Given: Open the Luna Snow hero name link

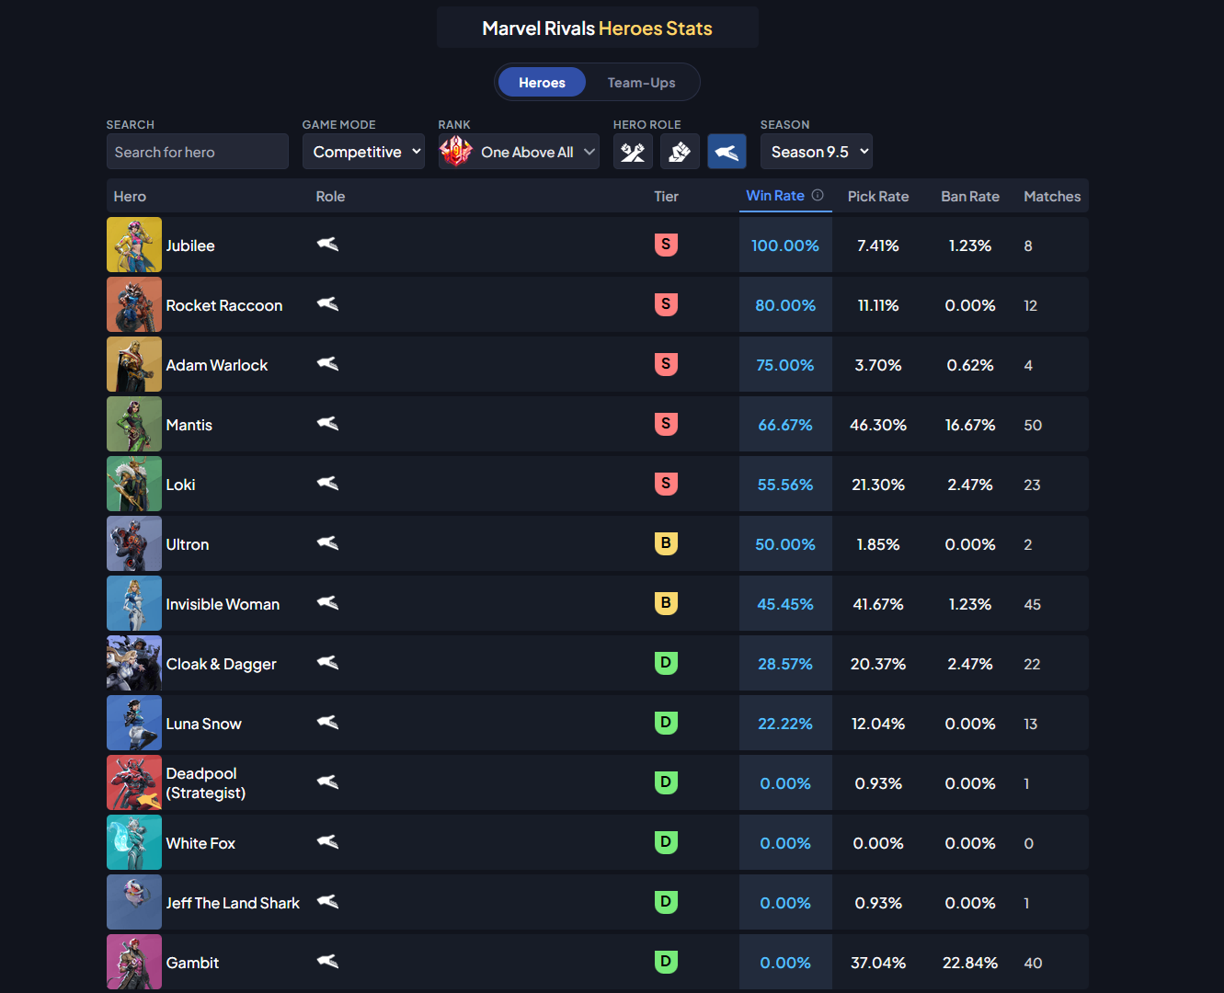Looking at the screenshot, I should (x=203, y=724).
